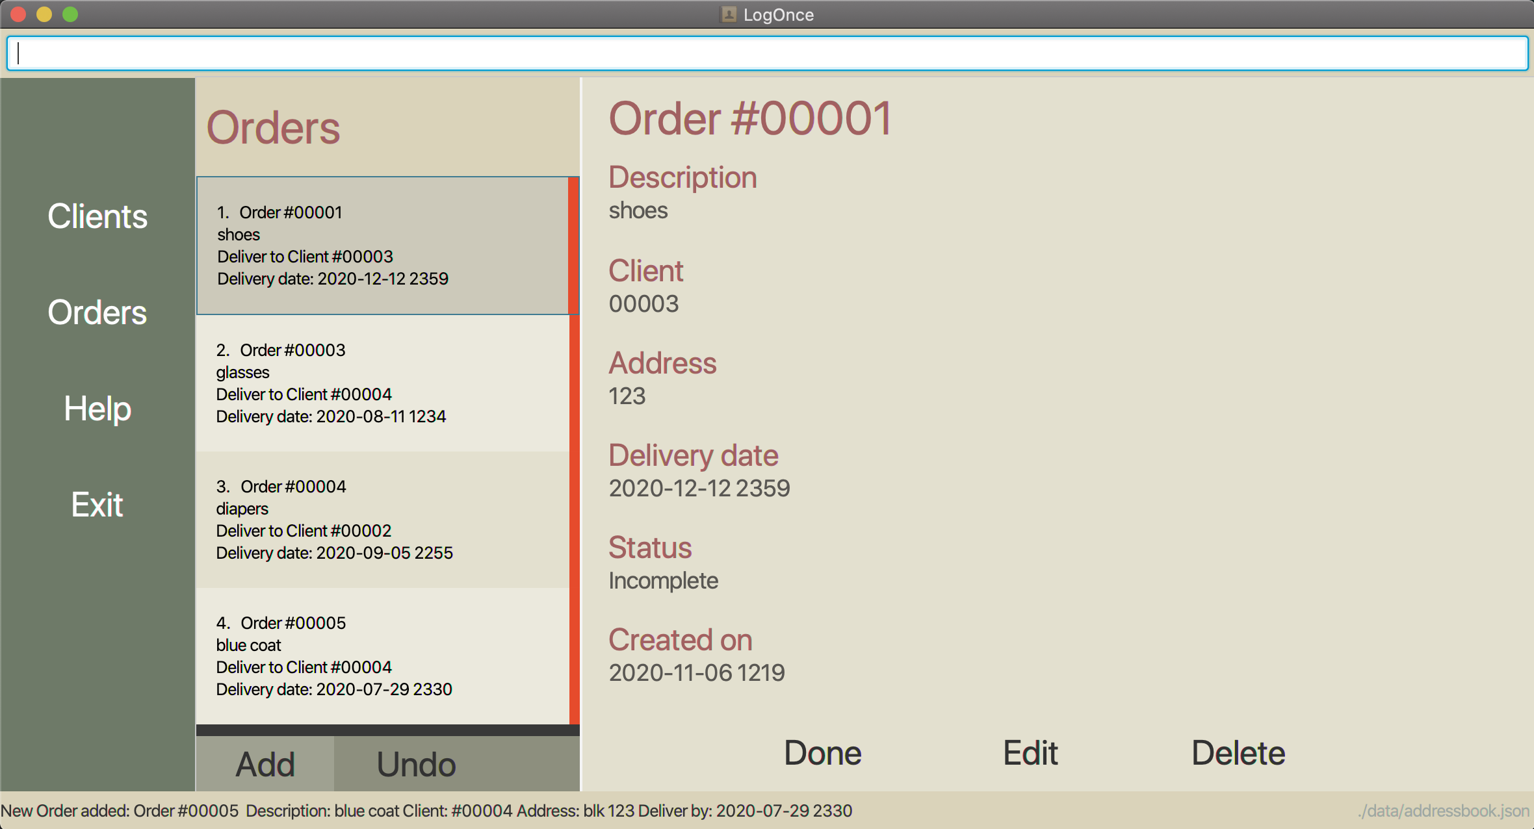This screenshot has width=1534, height=829.
Task: Open Help from the sidebar
Action: [97, 409]
